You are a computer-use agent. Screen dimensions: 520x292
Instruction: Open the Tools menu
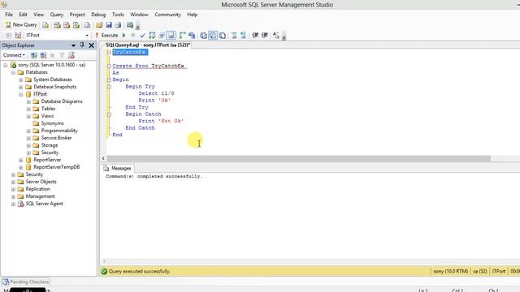[118, 15]
